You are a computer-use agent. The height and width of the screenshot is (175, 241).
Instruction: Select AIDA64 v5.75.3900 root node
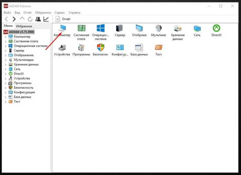[19, 32]
